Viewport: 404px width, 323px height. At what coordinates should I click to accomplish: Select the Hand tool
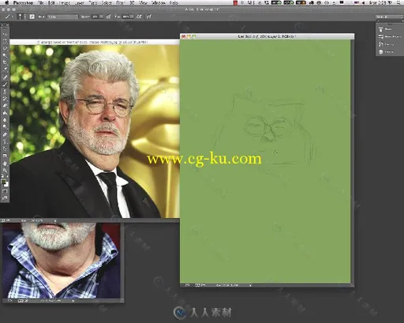[x=5, y=163]
